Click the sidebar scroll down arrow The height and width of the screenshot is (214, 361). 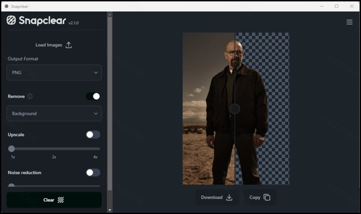click(110, 210)
